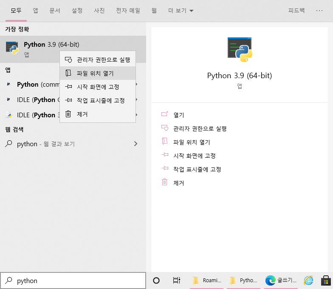This screenshot has width=333, height=289.
Task: Click 작업 표시줄에 고정 in detail pane
Action: (x=197, y=169)
